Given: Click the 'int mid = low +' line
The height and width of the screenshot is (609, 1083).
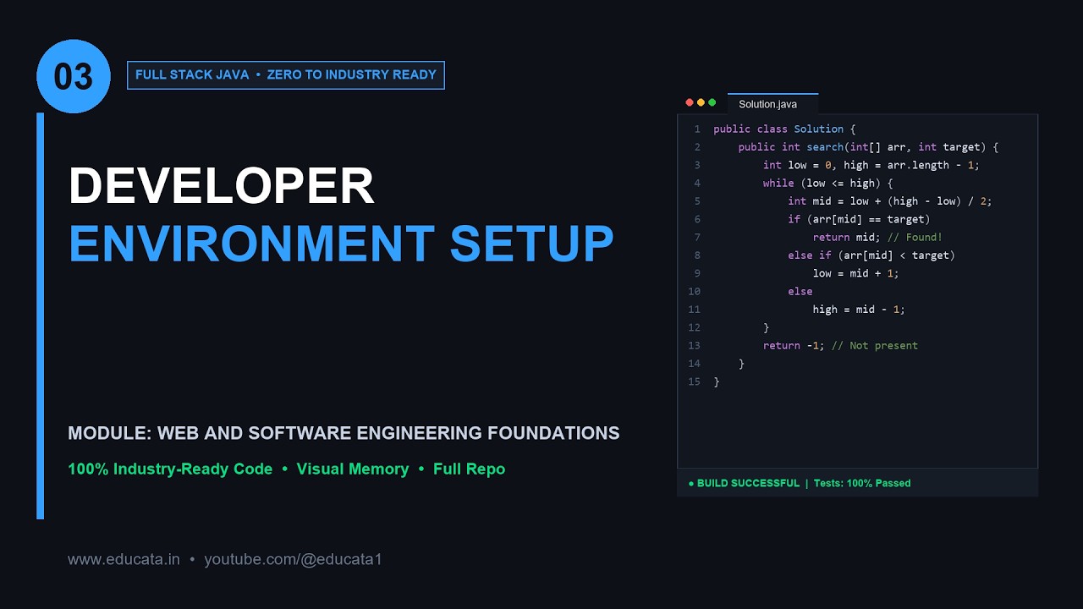Looking at the screenshot, I should pos(889,201).
